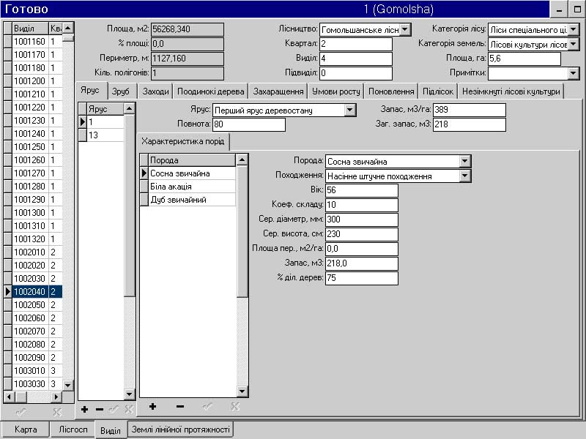Click the checkmark icon under the Порода list
The height and width of the screenshot is (439, 586).
(x=207, y=407)
